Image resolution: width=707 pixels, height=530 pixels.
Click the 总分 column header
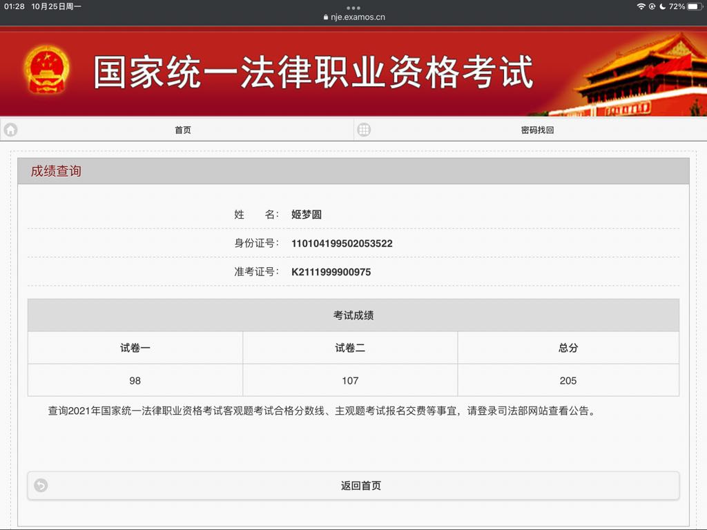click(568, 348)
